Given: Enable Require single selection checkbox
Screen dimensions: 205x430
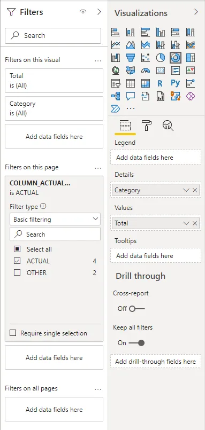Looking at the screenshot, I should point(13,333).
